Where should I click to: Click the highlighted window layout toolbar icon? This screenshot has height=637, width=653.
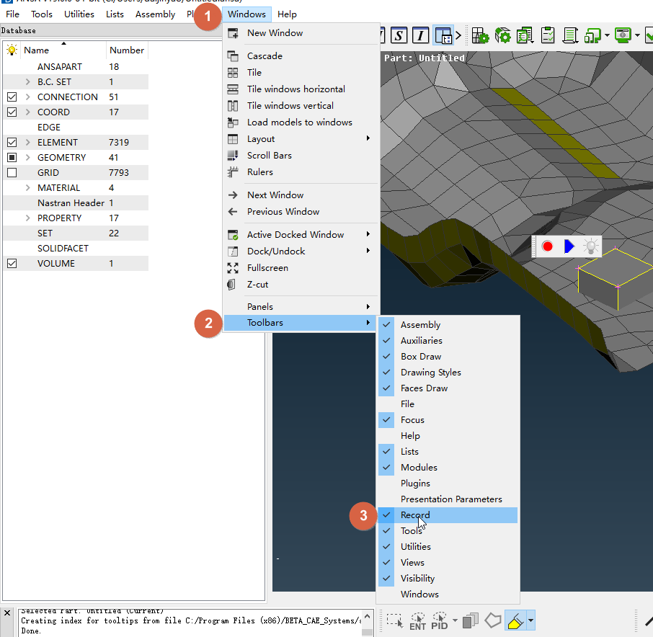pos(443,35)
